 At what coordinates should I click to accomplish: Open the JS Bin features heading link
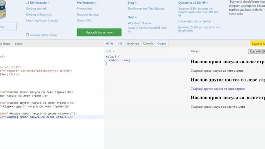[38, 3]
